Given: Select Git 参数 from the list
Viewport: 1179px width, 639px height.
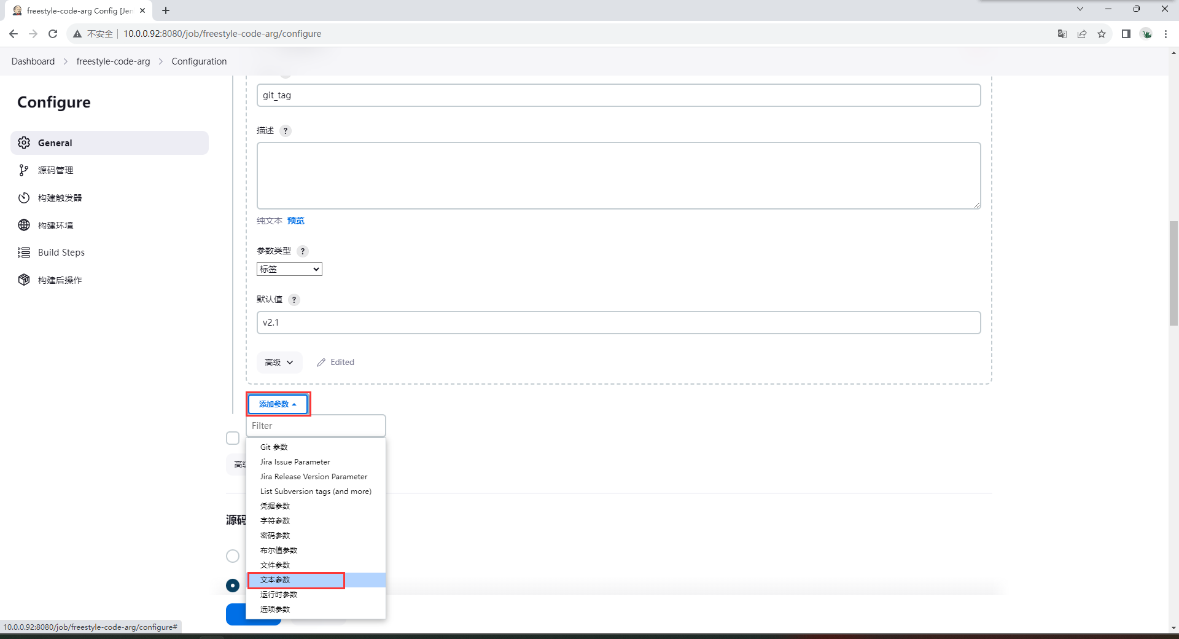Looking at the screenshot, I should (316, 447).
